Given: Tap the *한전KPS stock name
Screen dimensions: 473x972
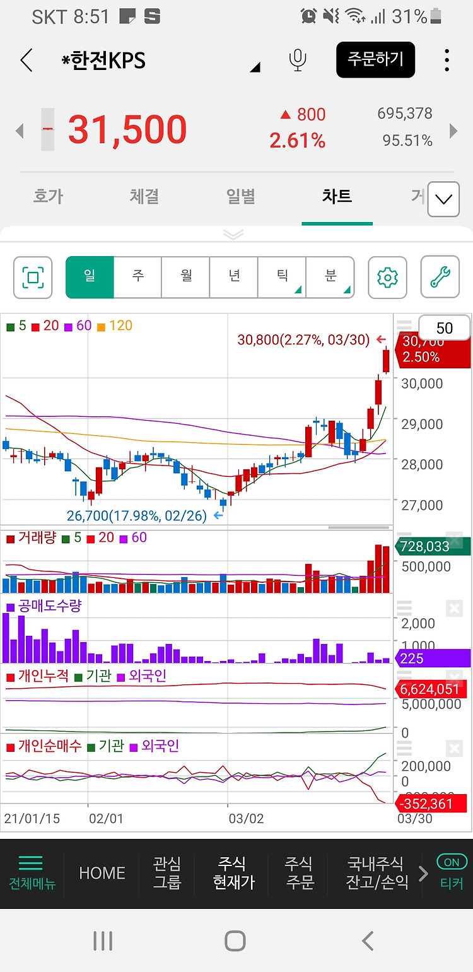Looking at the screenshot, I should coord(104,61).
